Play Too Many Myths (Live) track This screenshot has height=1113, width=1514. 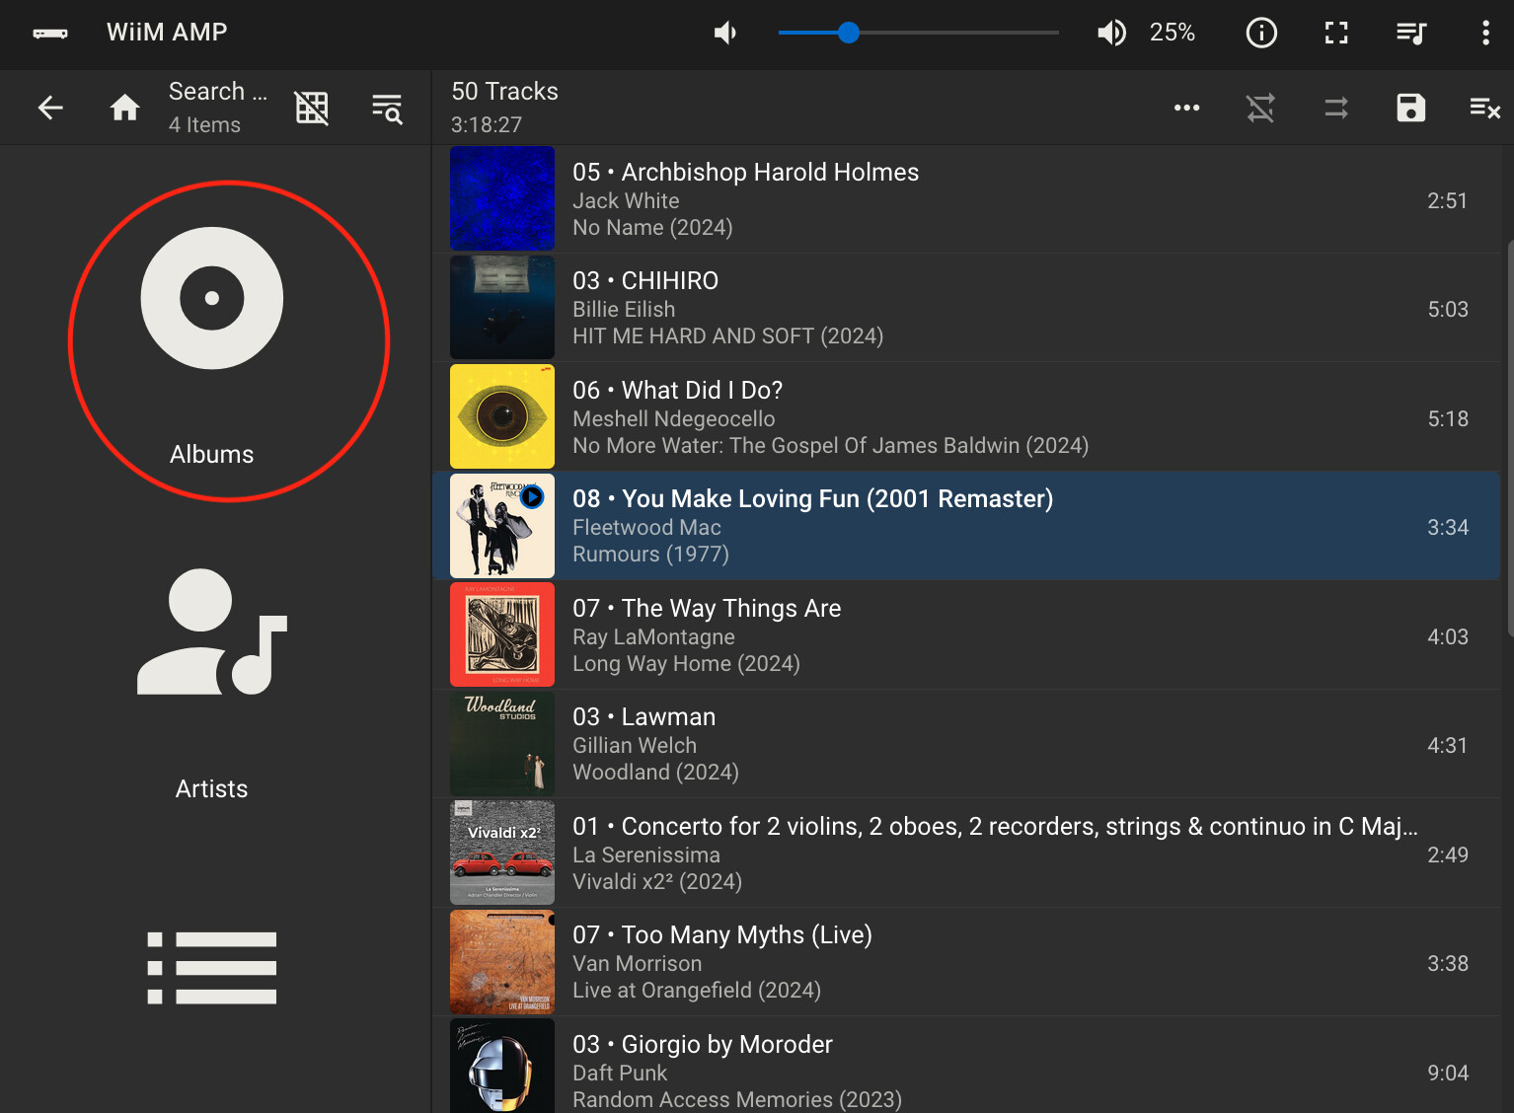tap(966, 962)
